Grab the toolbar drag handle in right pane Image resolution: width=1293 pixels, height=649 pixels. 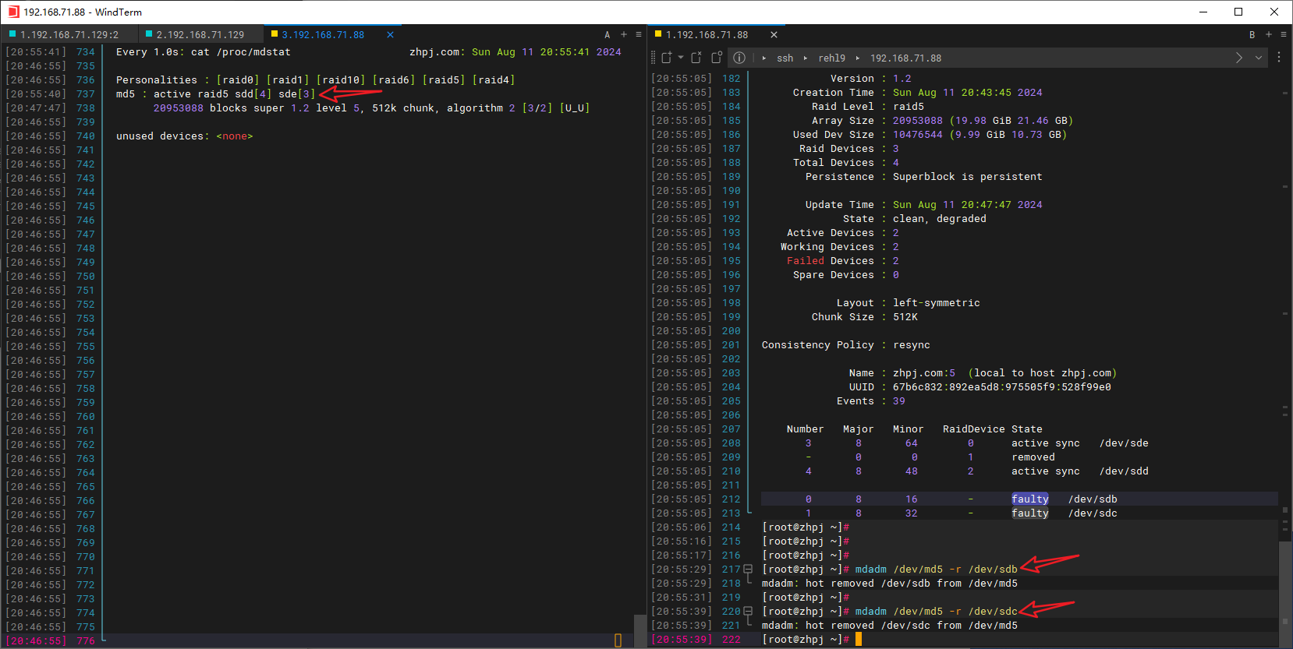(654, 58)
